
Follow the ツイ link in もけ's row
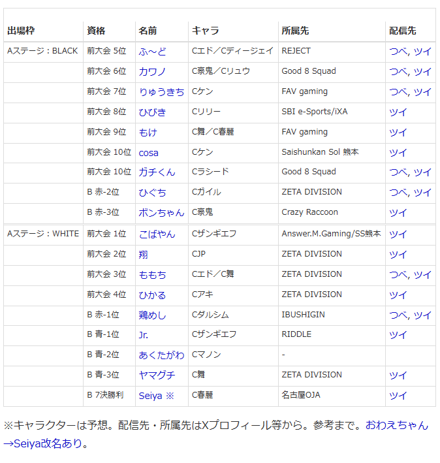(398, 133)
